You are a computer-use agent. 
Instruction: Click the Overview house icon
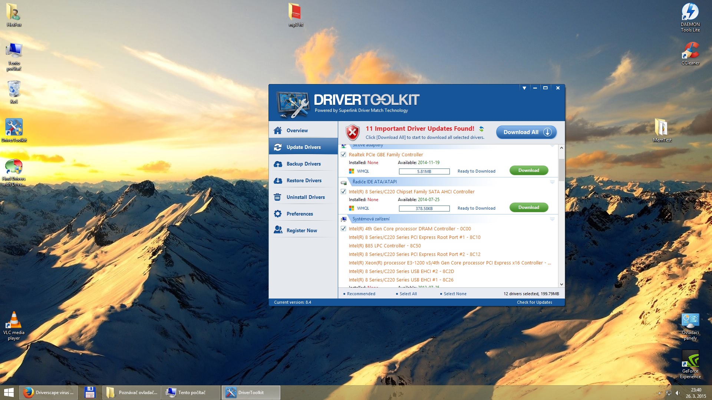pyautogui.click(x=277, y=130)
